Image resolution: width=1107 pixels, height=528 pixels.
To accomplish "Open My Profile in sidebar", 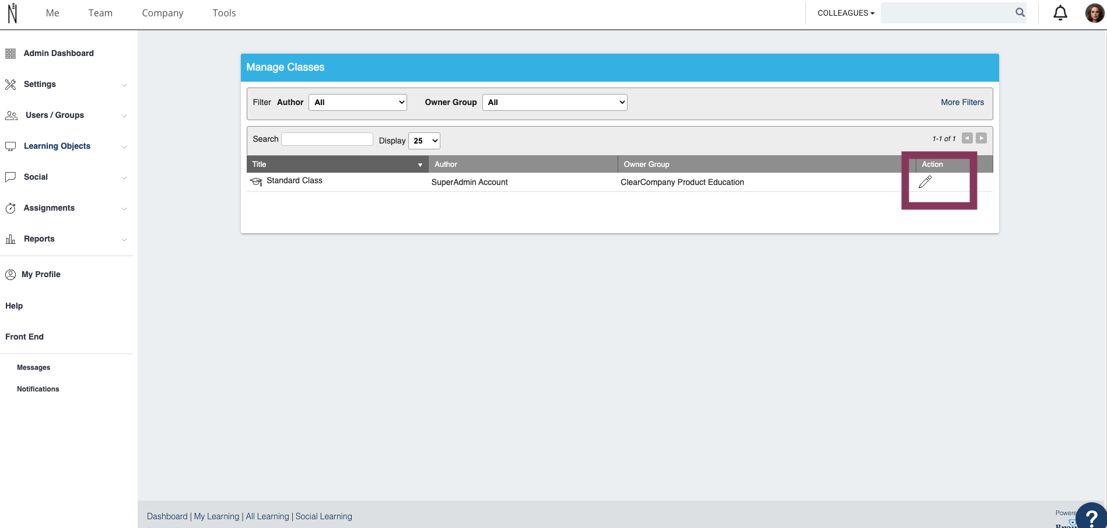I will [41, 274].
